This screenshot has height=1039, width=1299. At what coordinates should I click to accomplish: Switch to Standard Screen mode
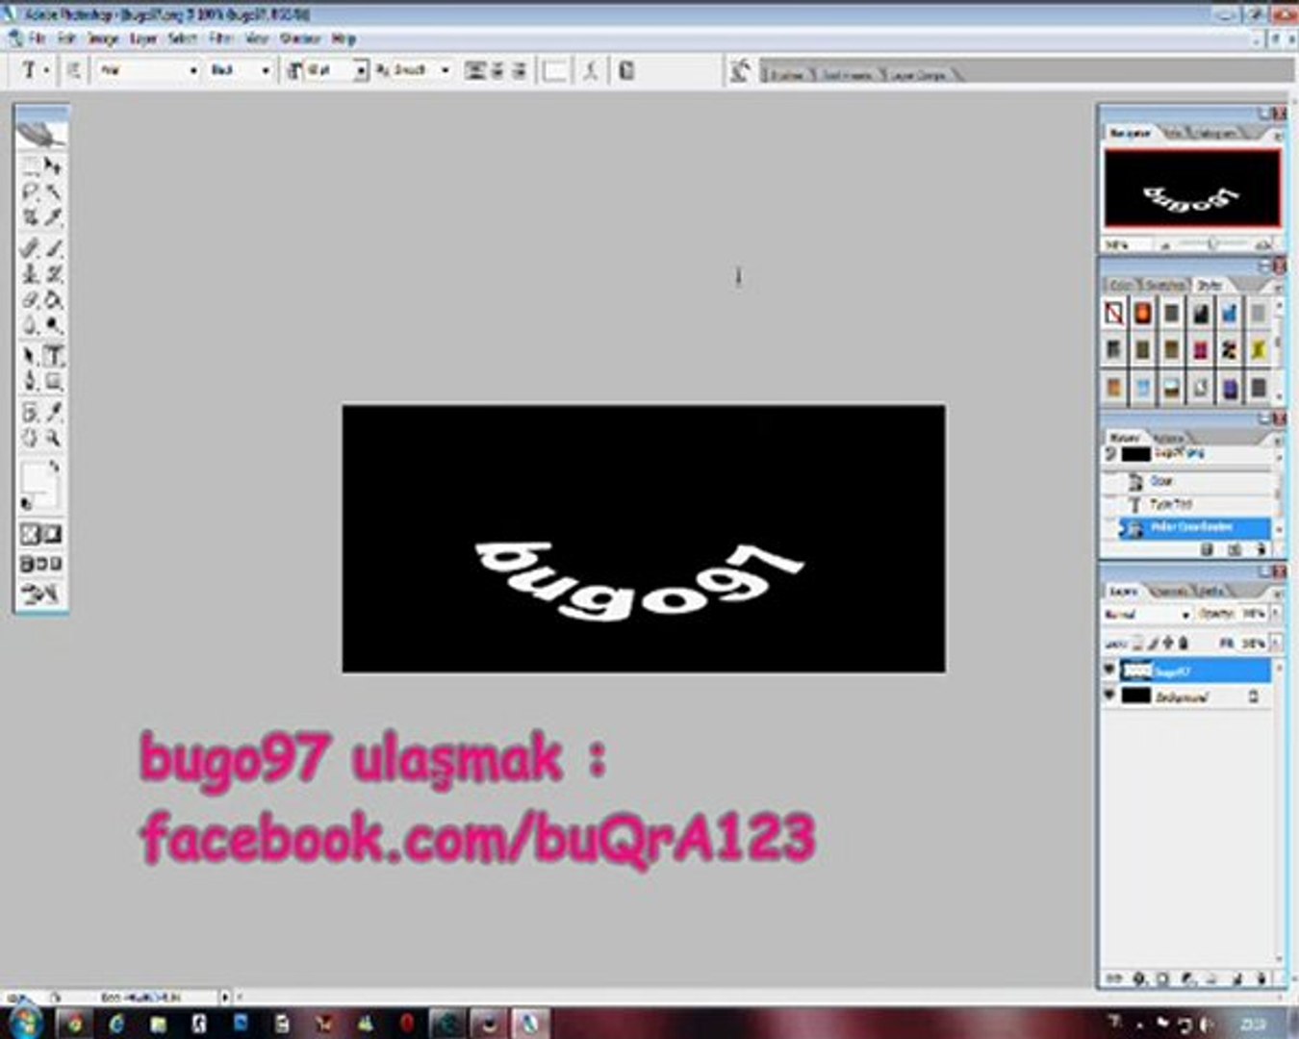coord(27,564)
